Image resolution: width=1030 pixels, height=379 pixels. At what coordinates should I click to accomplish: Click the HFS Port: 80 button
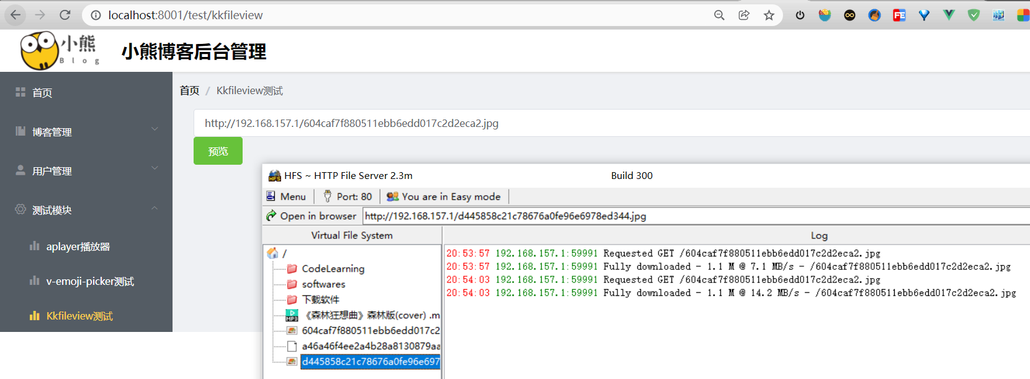coord(347,196)
